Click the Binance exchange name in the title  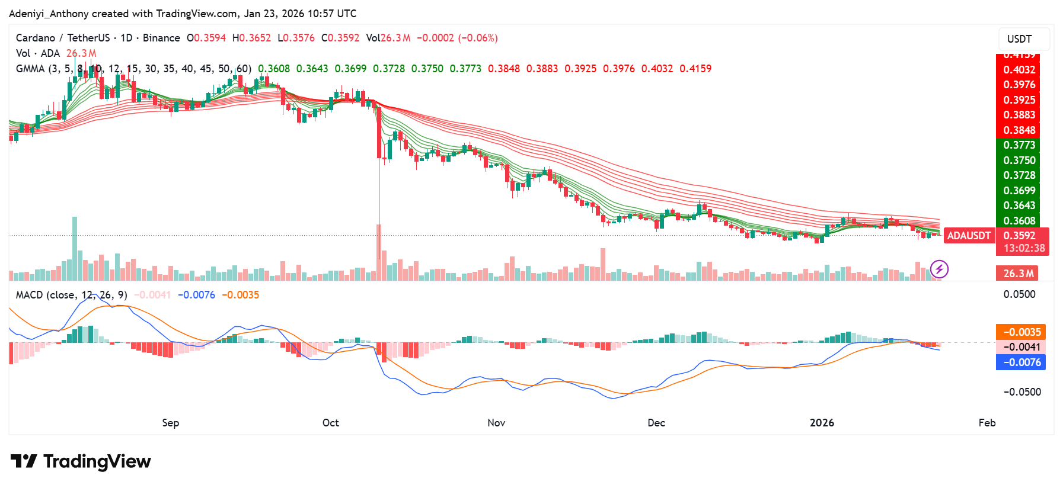pos(161,38)
